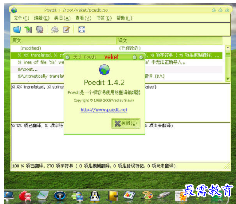Click the edit comment notepad icon
This screenshot has height=204, width=236.
[66, 30]
